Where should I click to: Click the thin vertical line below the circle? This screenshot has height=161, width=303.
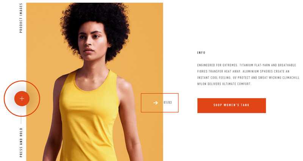[x=21, y=119]
